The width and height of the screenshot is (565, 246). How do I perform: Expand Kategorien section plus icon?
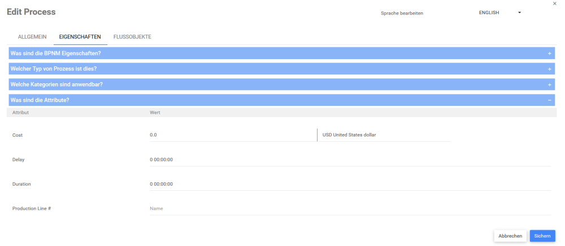pyautogui.click(x=549, y=84)
